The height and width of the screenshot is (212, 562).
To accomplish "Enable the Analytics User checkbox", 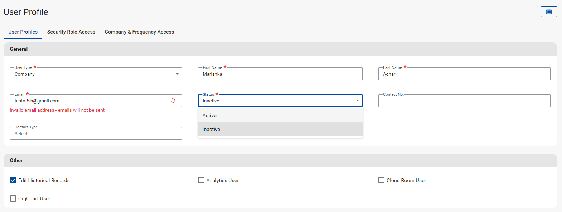I will click(201, 180).
